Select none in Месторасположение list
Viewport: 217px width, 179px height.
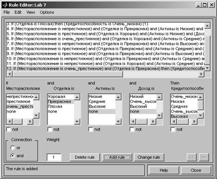pos(20,112)
